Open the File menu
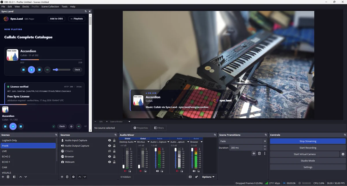 [3, 7]
